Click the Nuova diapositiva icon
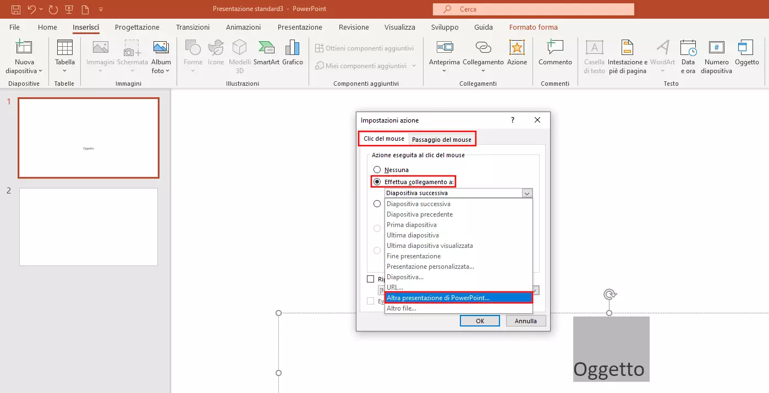The image size is (769, 393). click(x=24, y=48)
